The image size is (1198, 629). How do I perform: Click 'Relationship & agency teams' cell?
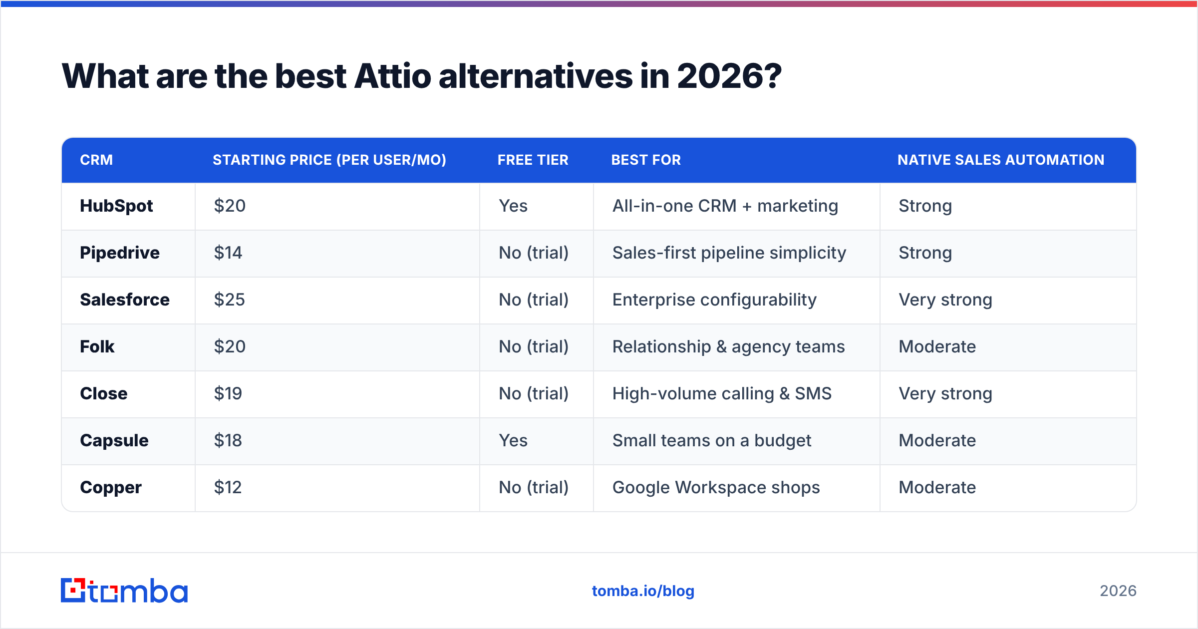click(x=729, y=346)
